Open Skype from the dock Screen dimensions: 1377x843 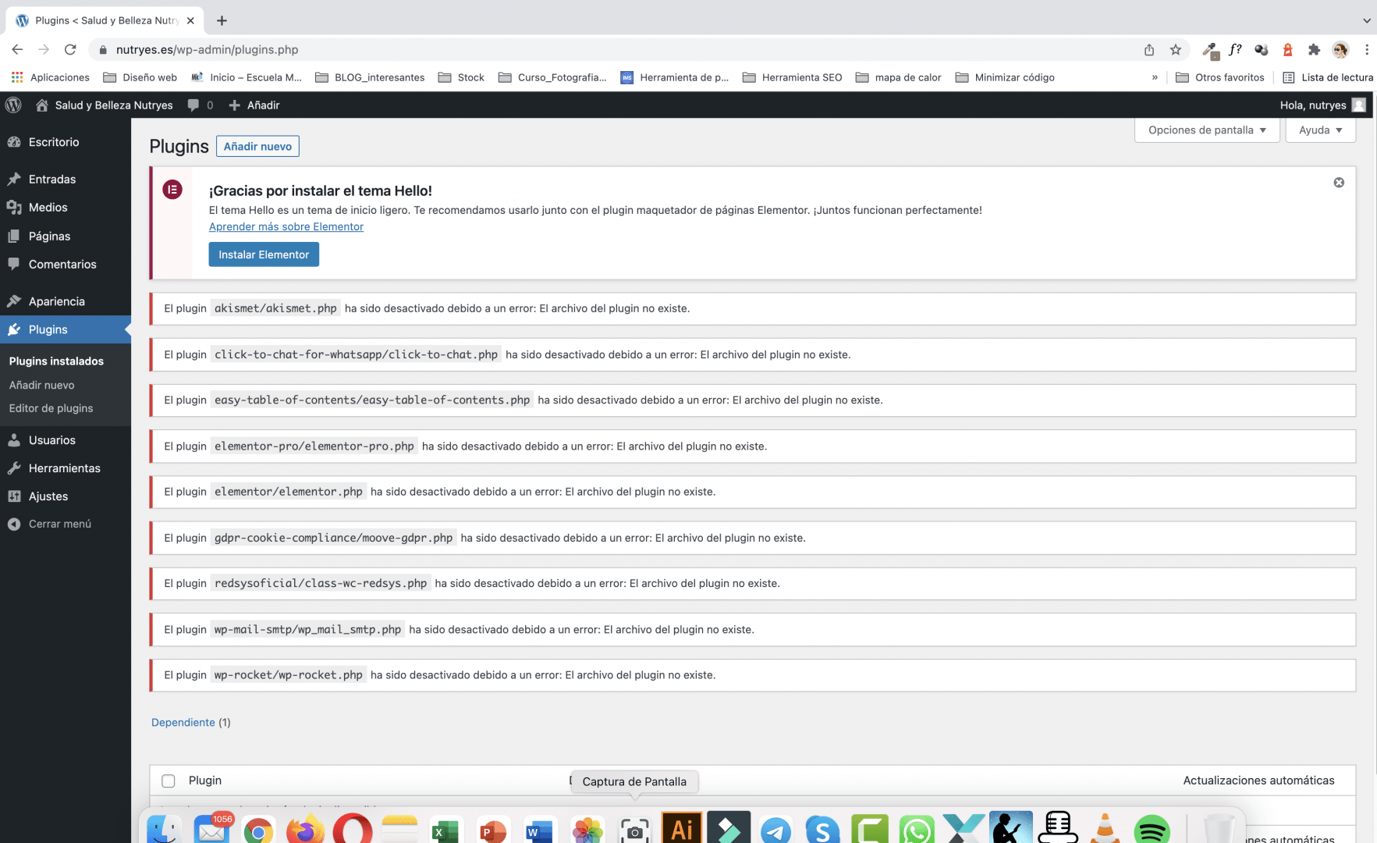(822, 830)
